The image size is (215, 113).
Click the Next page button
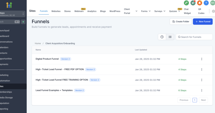[x=203, y=100]
